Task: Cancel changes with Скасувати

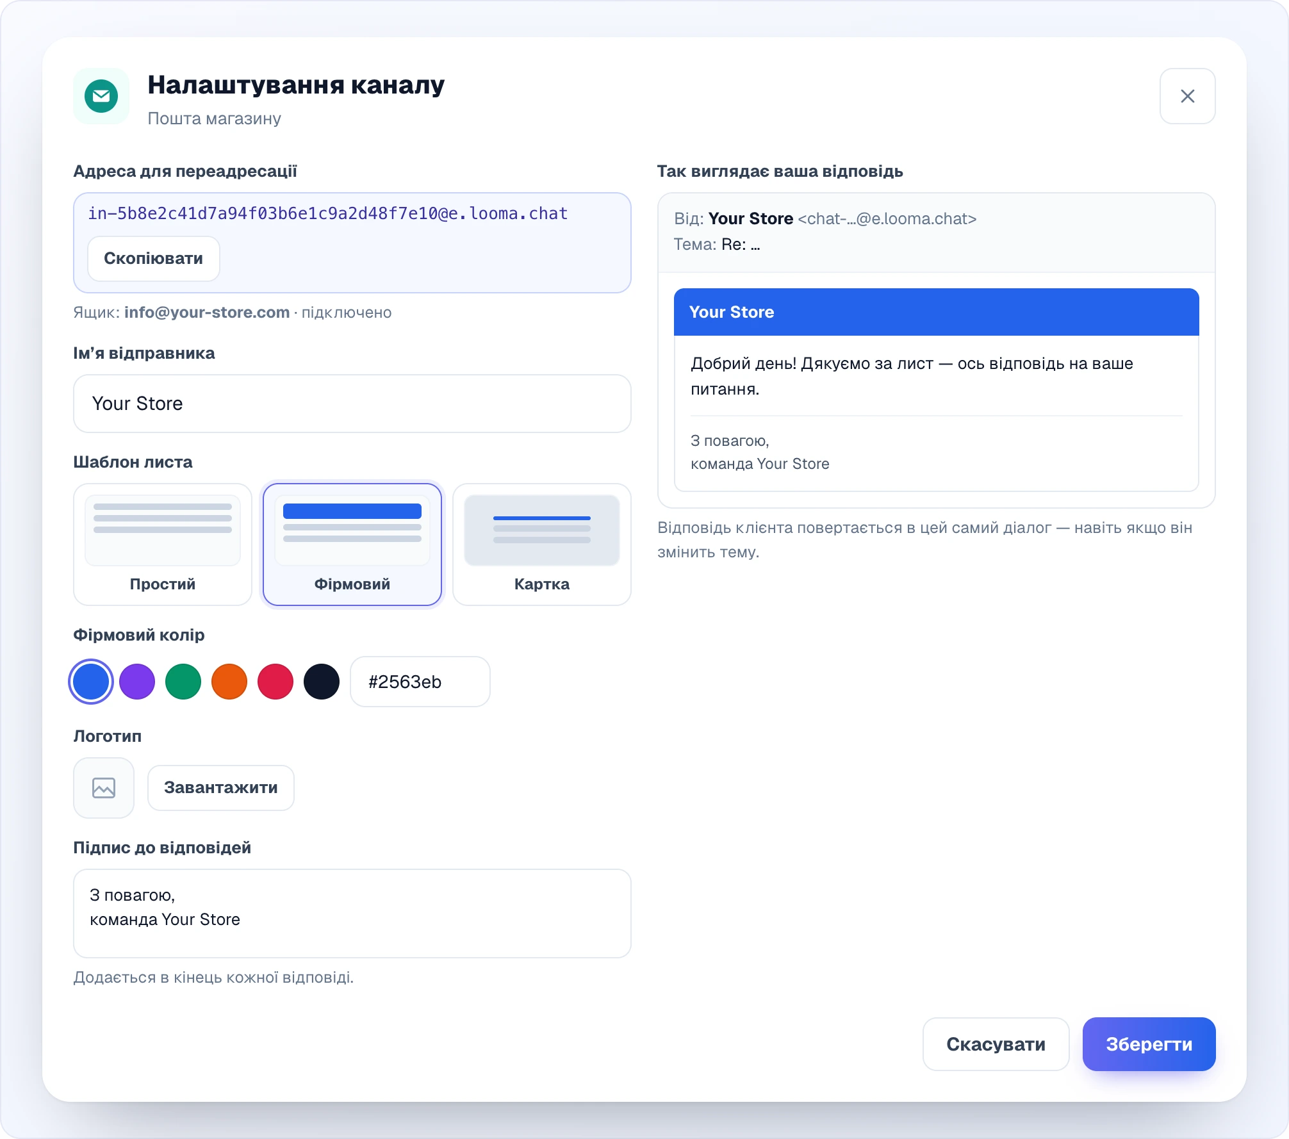Action: click(996, 1044)
